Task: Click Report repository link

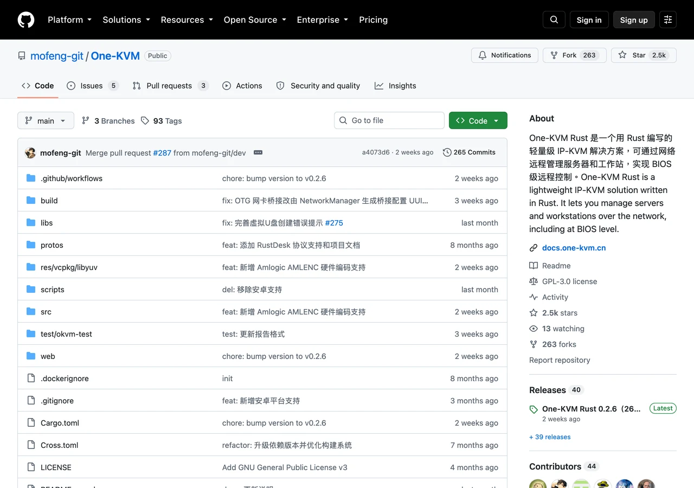Action: (560, 360)
